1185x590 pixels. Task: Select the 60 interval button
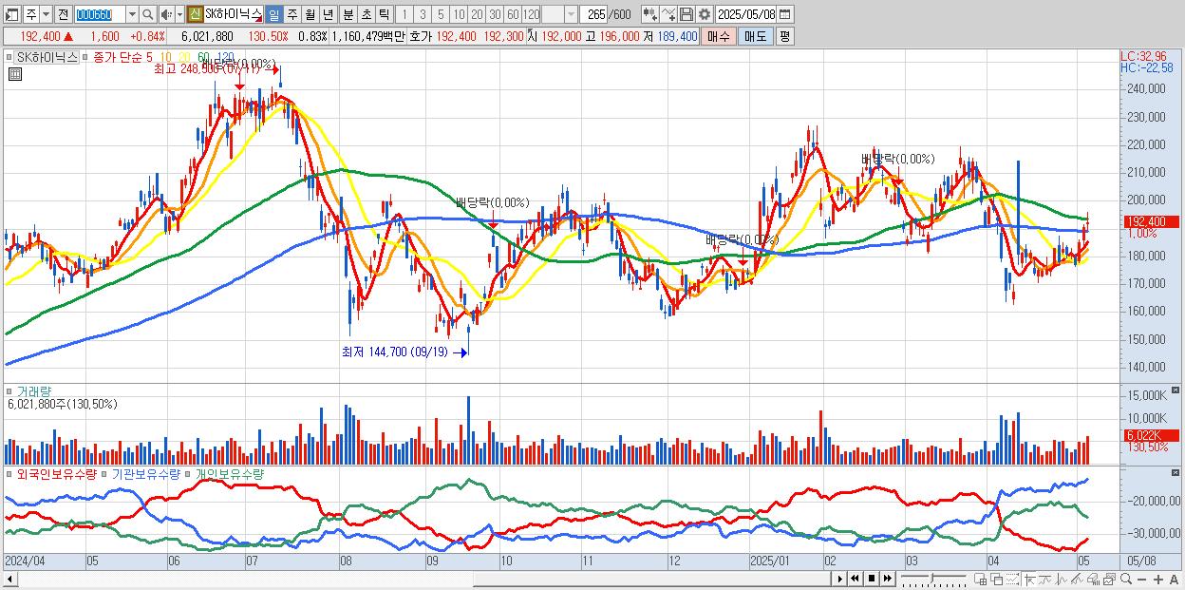point(512,14)
